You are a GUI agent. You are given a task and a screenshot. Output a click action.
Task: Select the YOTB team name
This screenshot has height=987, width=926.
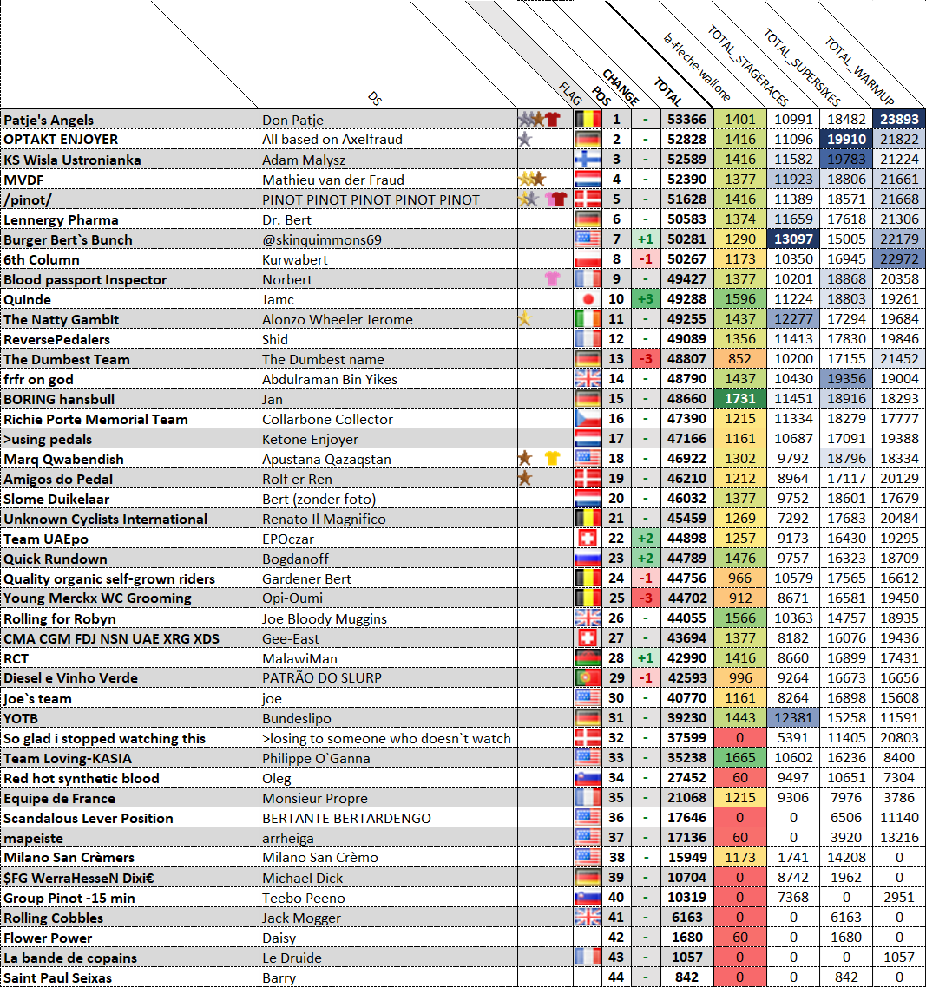click(x=21, y=718)
